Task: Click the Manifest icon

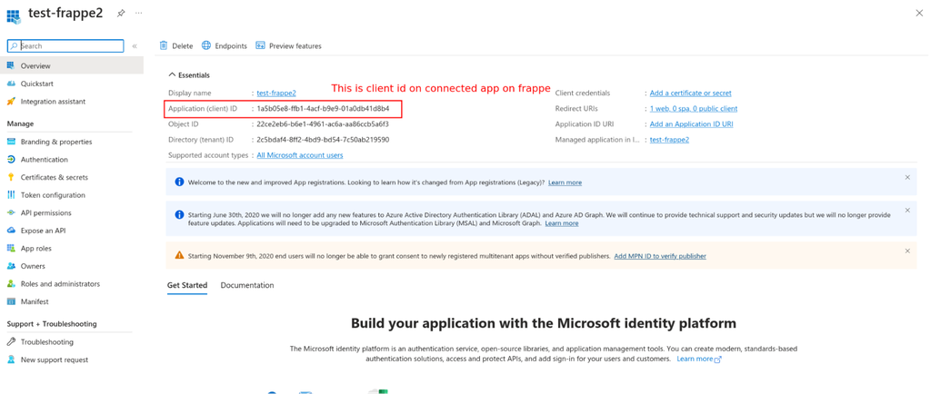Action: (x=11, y=301)
